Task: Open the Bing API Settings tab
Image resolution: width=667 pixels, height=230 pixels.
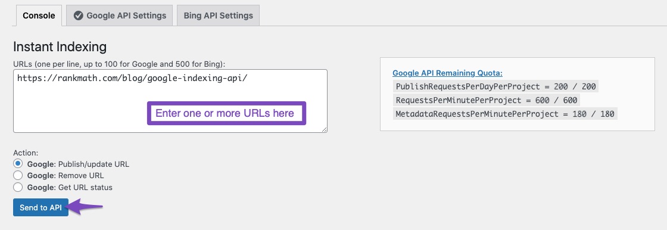Action: 218,15
